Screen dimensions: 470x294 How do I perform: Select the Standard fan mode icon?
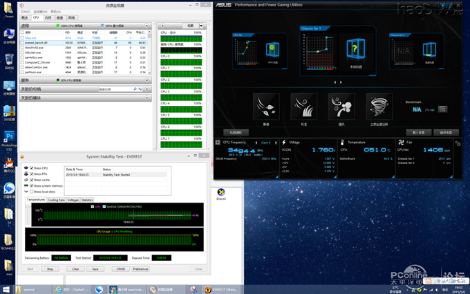[304, 107]
